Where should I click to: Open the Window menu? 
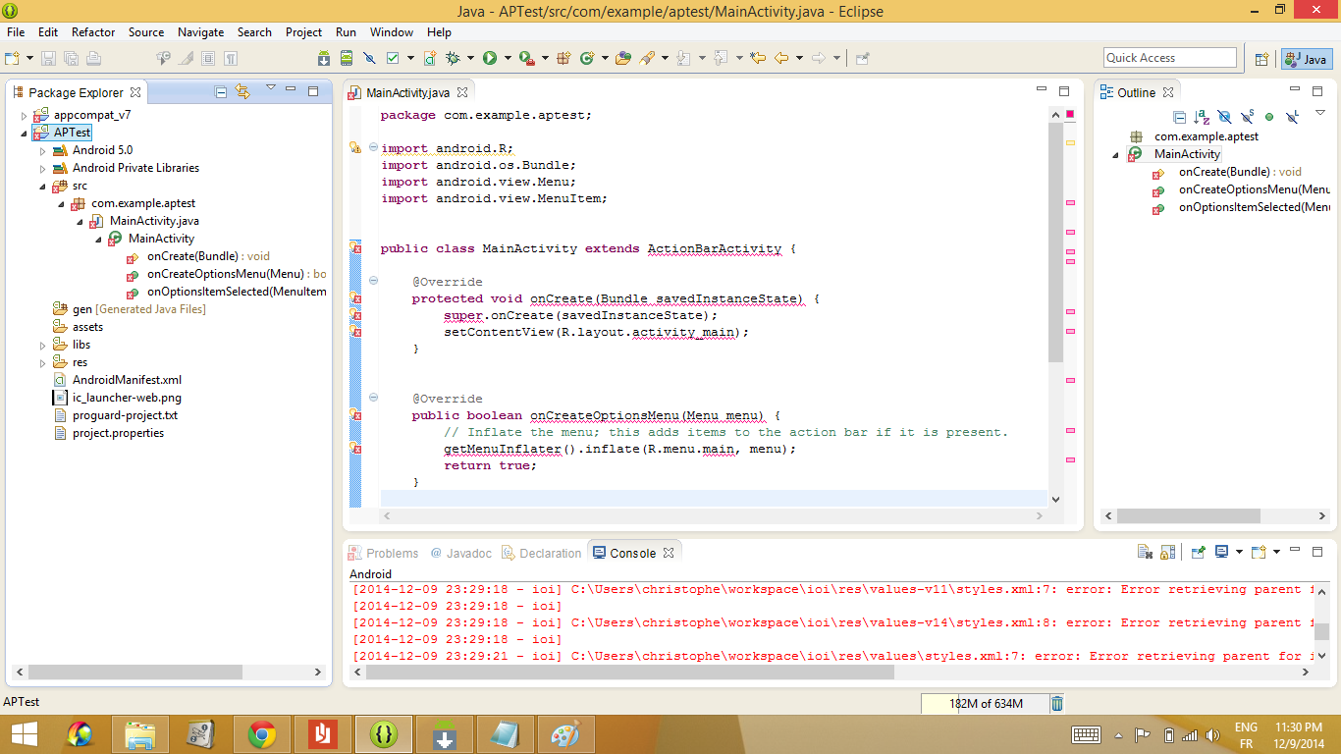[392, 32]
